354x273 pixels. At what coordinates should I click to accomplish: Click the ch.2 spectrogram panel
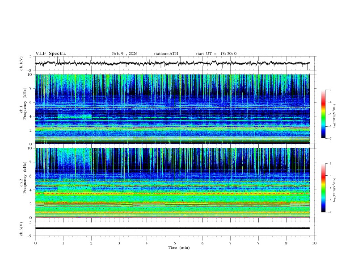tap(172, 183)
